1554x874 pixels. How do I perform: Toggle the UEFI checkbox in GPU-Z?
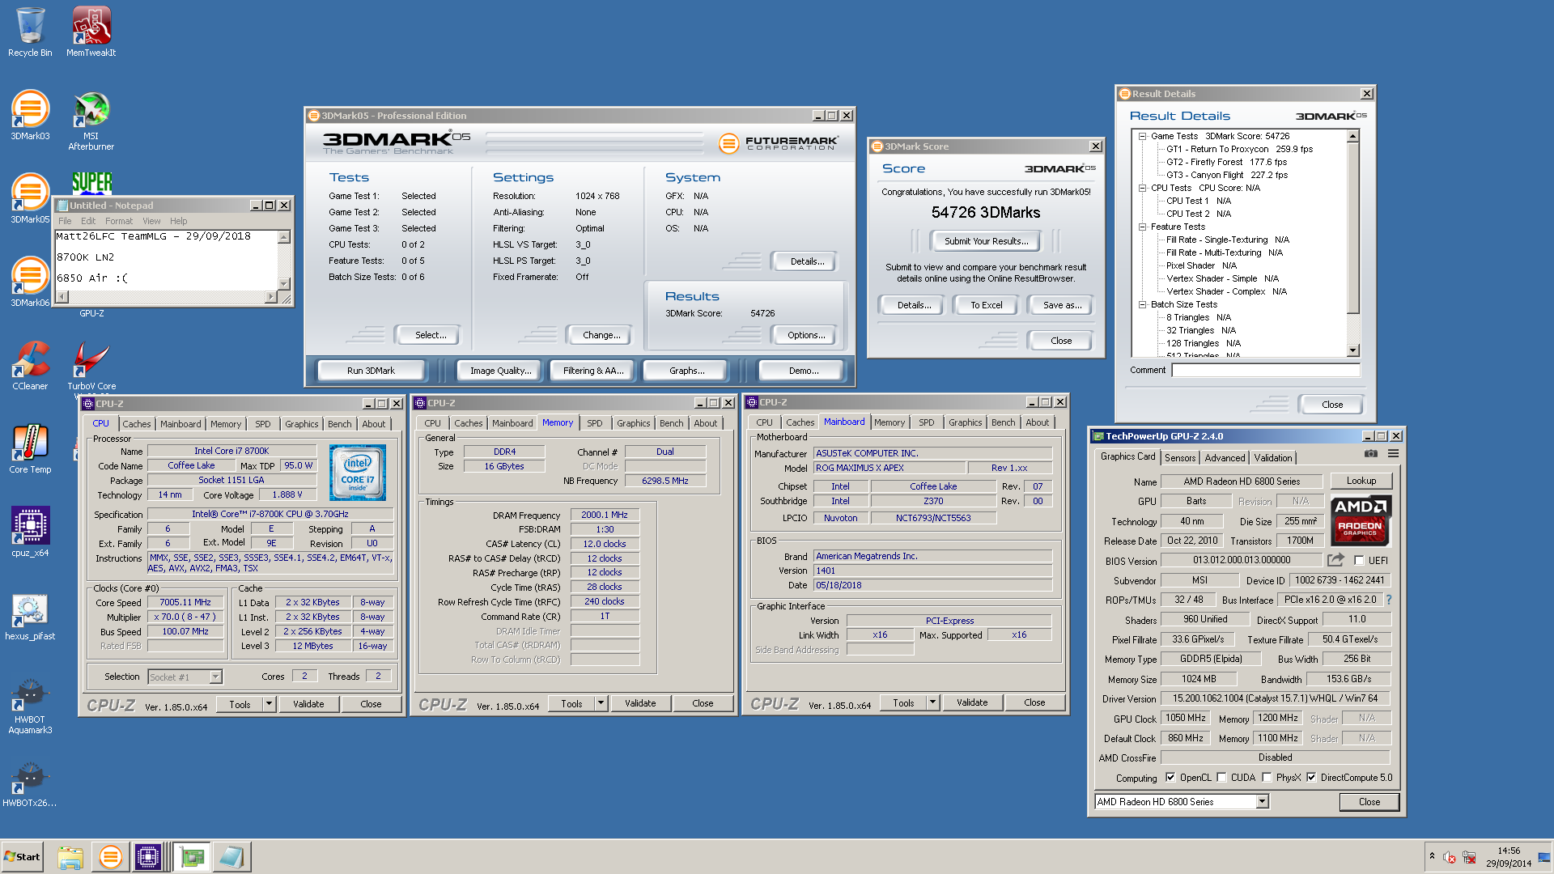[1359, 560]
